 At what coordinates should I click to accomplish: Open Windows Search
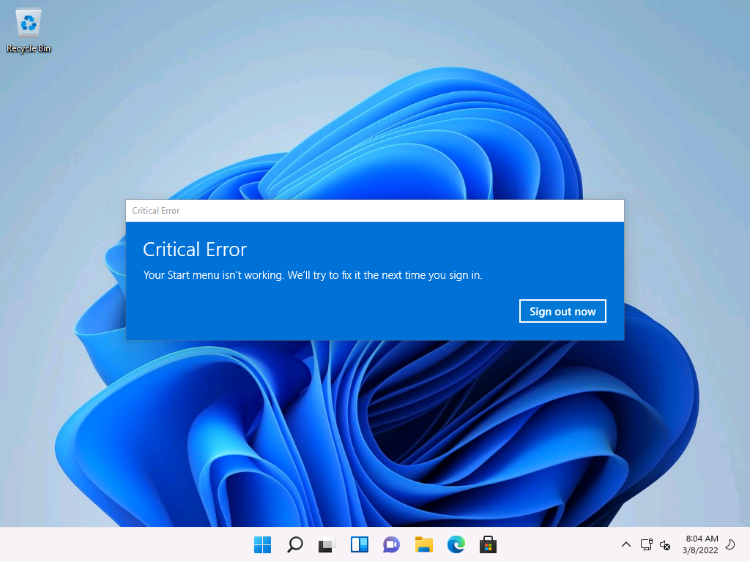pos(294,544)
